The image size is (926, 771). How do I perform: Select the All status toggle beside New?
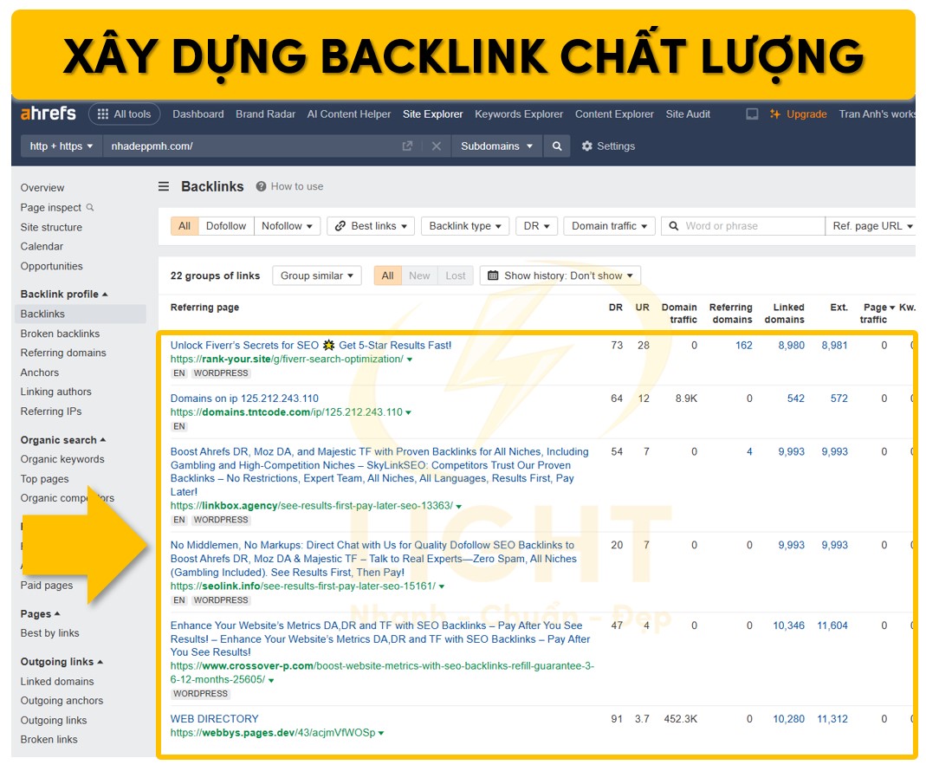tap(387, 275)
